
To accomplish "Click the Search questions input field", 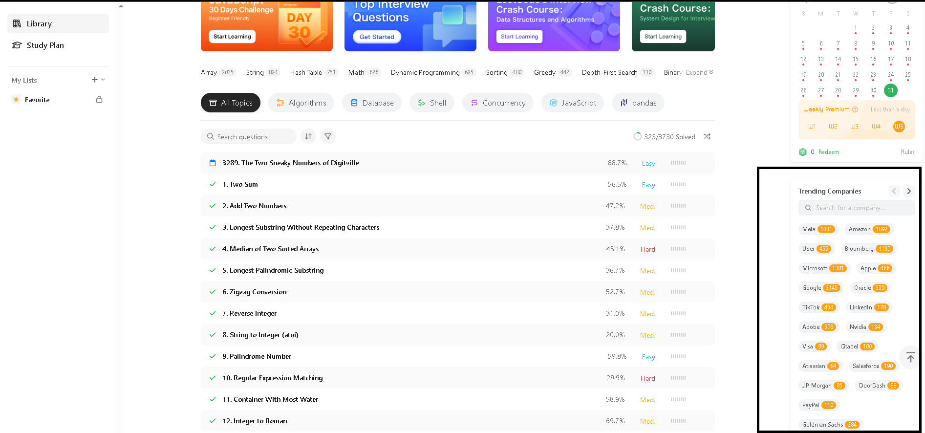I will 253,136.
